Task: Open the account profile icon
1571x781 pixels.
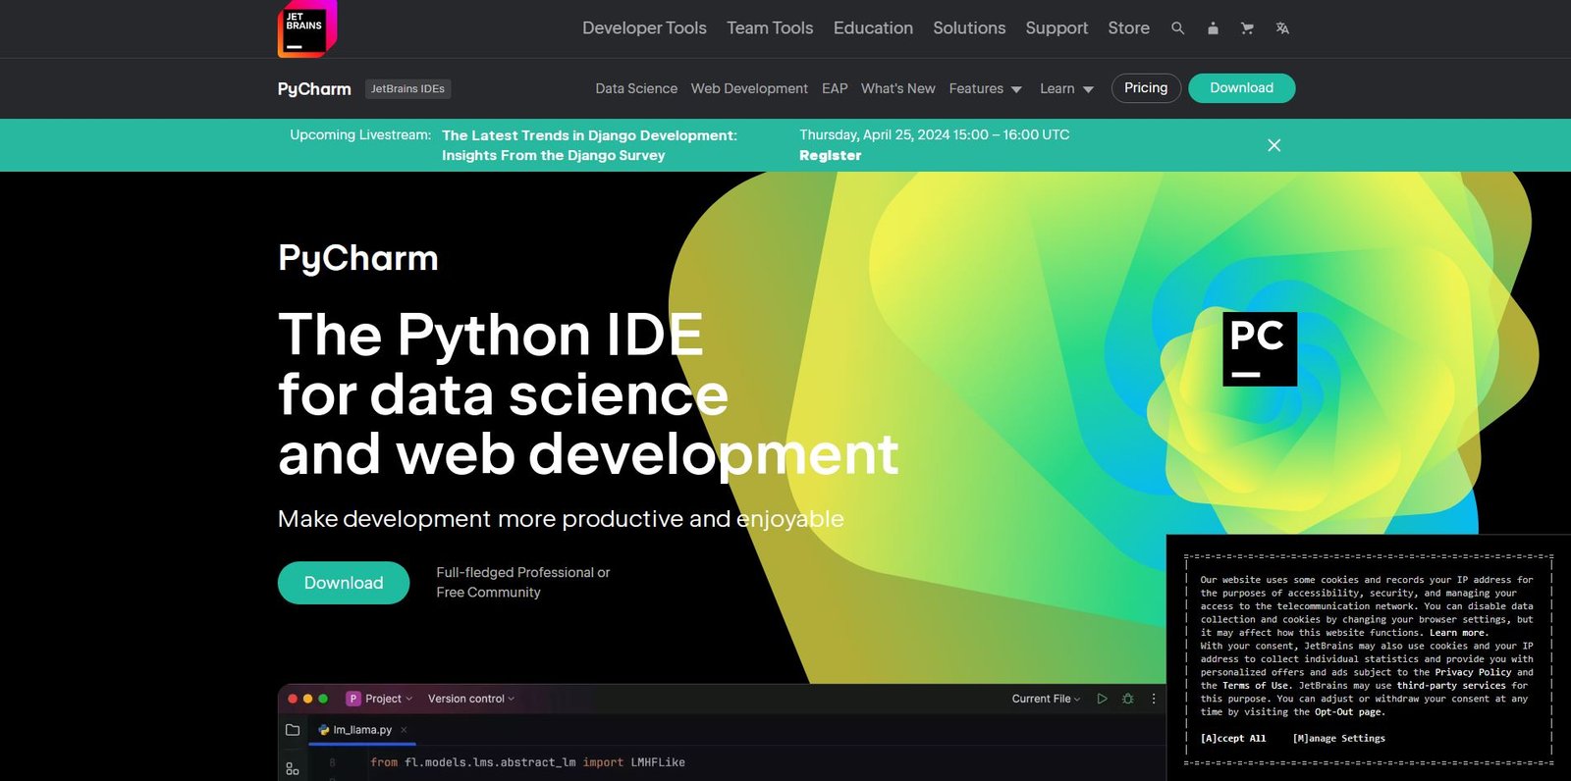Action: pyautogui.click(x=1213, y=28)
